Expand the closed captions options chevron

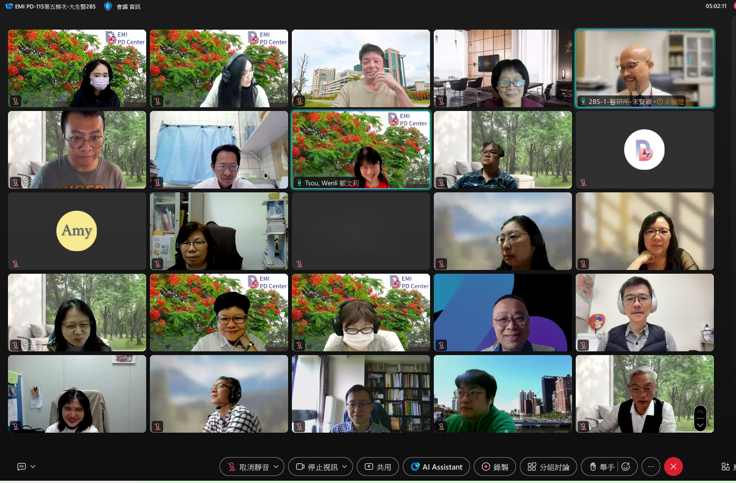click(33, 467)
